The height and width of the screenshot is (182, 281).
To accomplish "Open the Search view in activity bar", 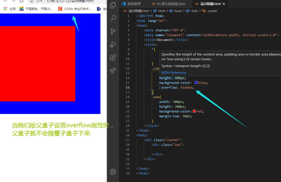I will pos(113,18).
